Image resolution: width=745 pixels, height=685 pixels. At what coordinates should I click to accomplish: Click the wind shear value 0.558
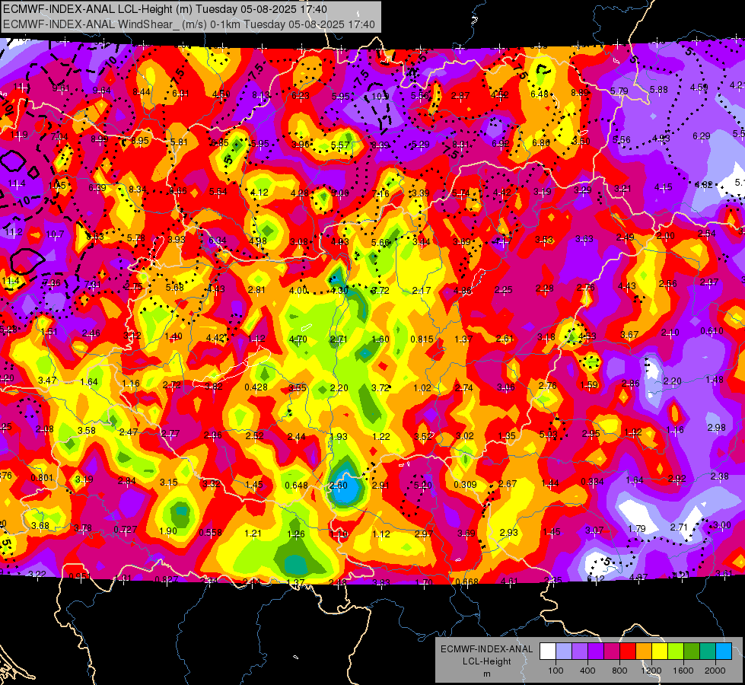(211, 533)
